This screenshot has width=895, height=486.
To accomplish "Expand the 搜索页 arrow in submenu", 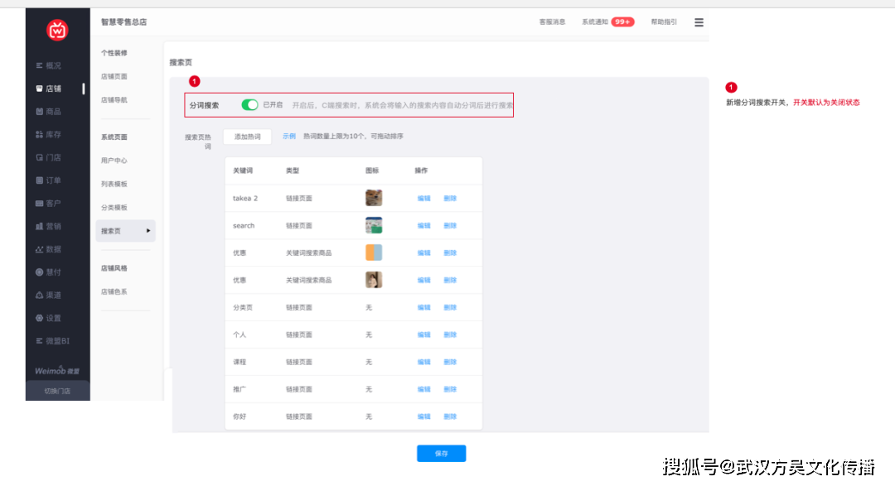I will [x=148, y=230].
